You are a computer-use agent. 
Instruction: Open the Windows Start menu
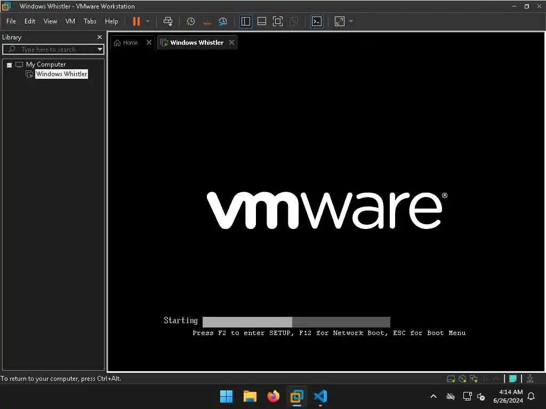(226, 396)
